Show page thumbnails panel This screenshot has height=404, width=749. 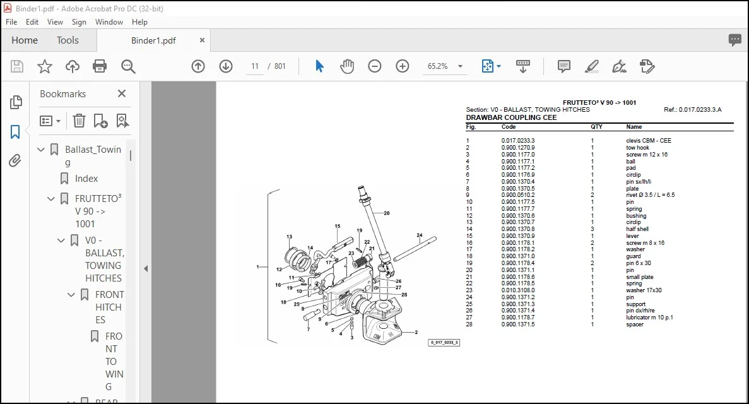pyautogui.click(x=15, y=102)
